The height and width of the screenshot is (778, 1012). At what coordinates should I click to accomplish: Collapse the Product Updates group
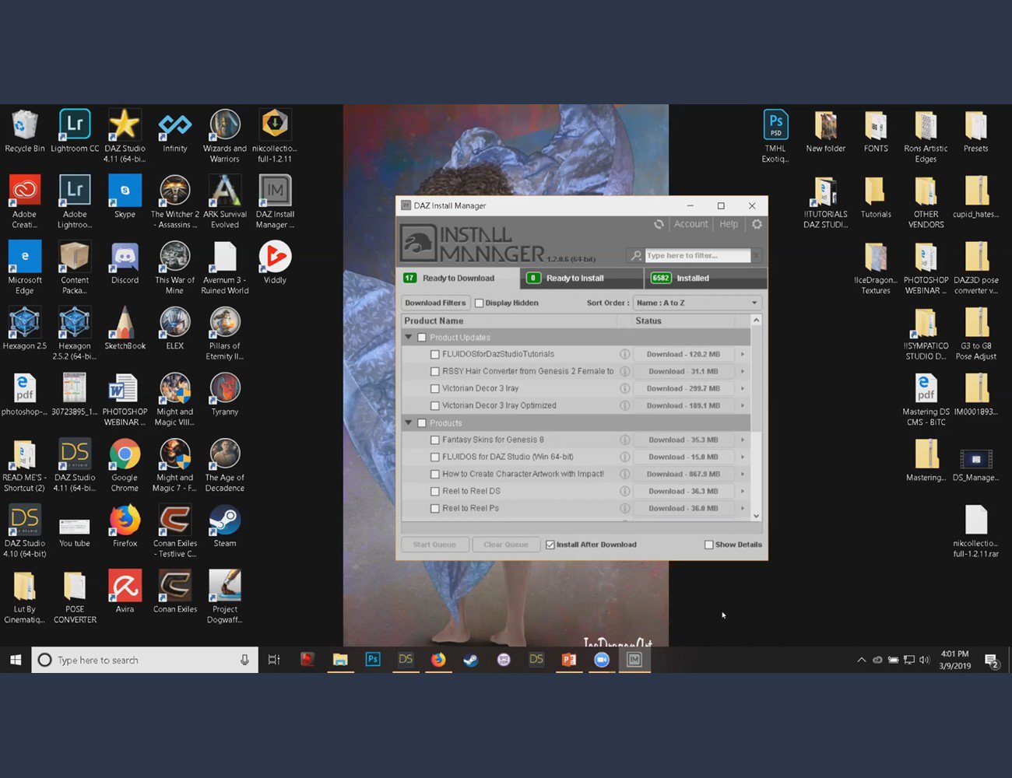point(408,337)
